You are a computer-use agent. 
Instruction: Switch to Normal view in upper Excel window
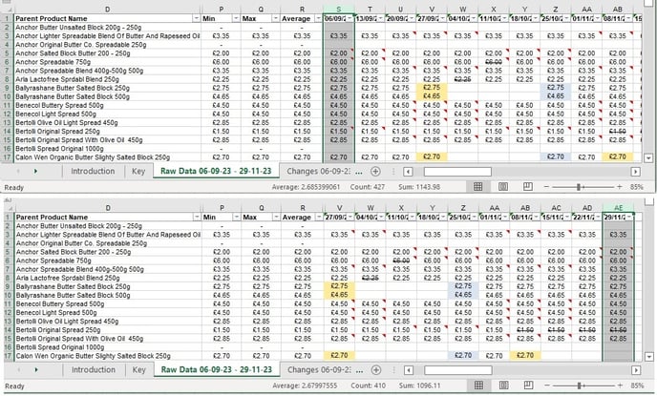click(477, 187)
